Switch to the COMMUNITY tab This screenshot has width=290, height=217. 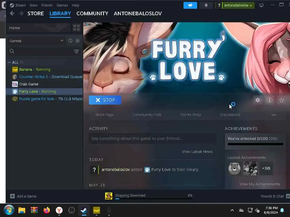(x=92, y=14)
